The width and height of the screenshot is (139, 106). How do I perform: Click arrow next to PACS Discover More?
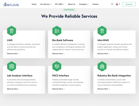click(x=64, y=89)
